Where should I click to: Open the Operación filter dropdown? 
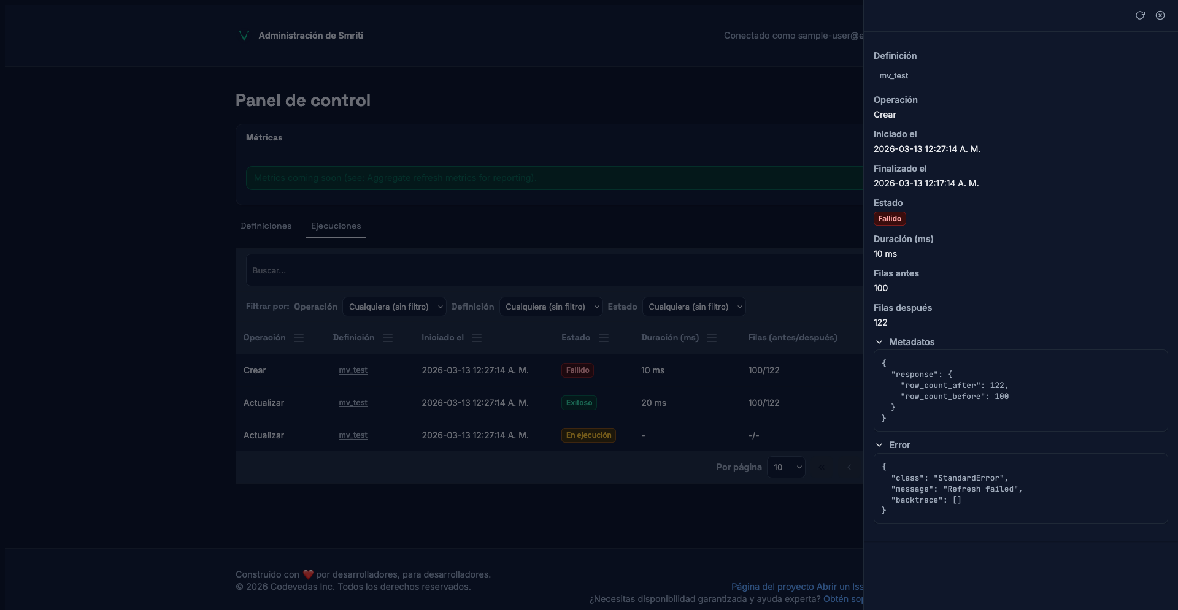394,307
